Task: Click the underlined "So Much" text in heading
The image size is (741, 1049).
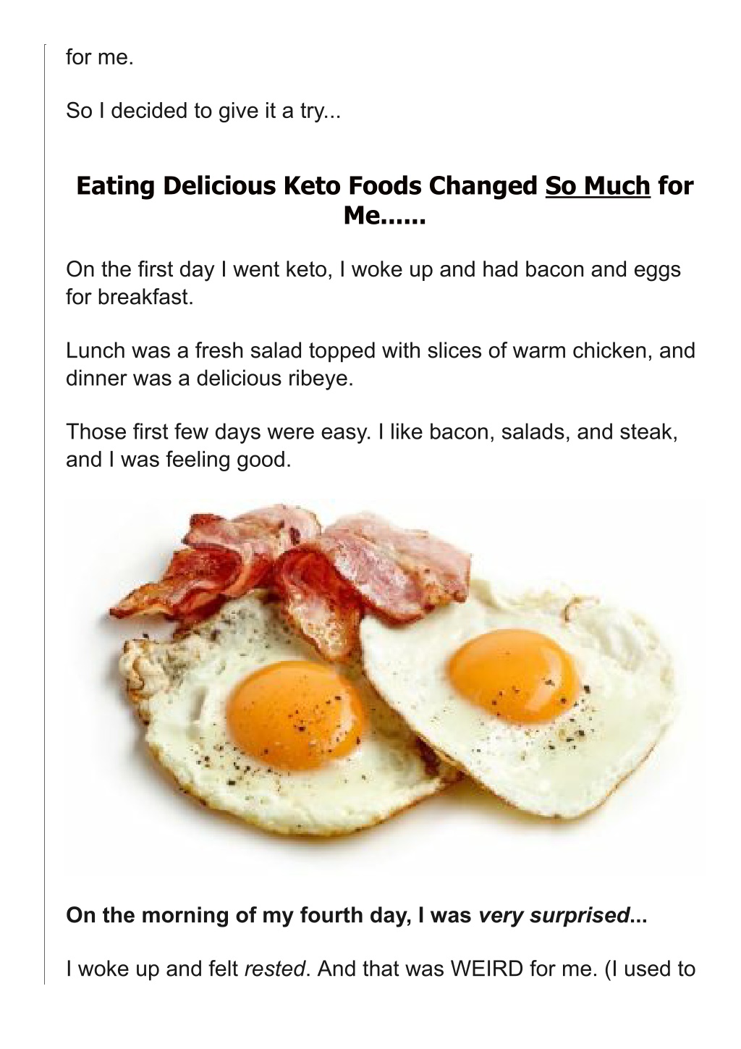Action: 598,186
